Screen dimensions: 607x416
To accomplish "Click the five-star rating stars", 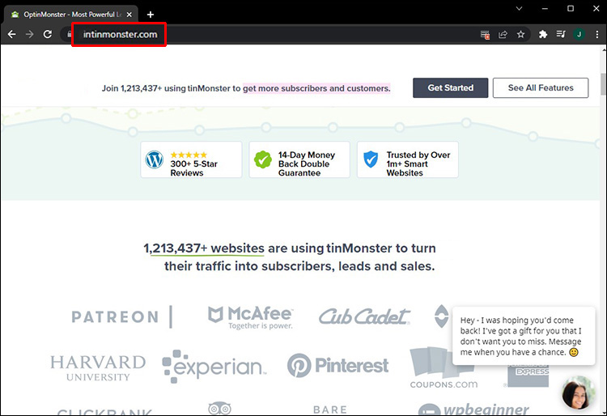I will (189, 155).
